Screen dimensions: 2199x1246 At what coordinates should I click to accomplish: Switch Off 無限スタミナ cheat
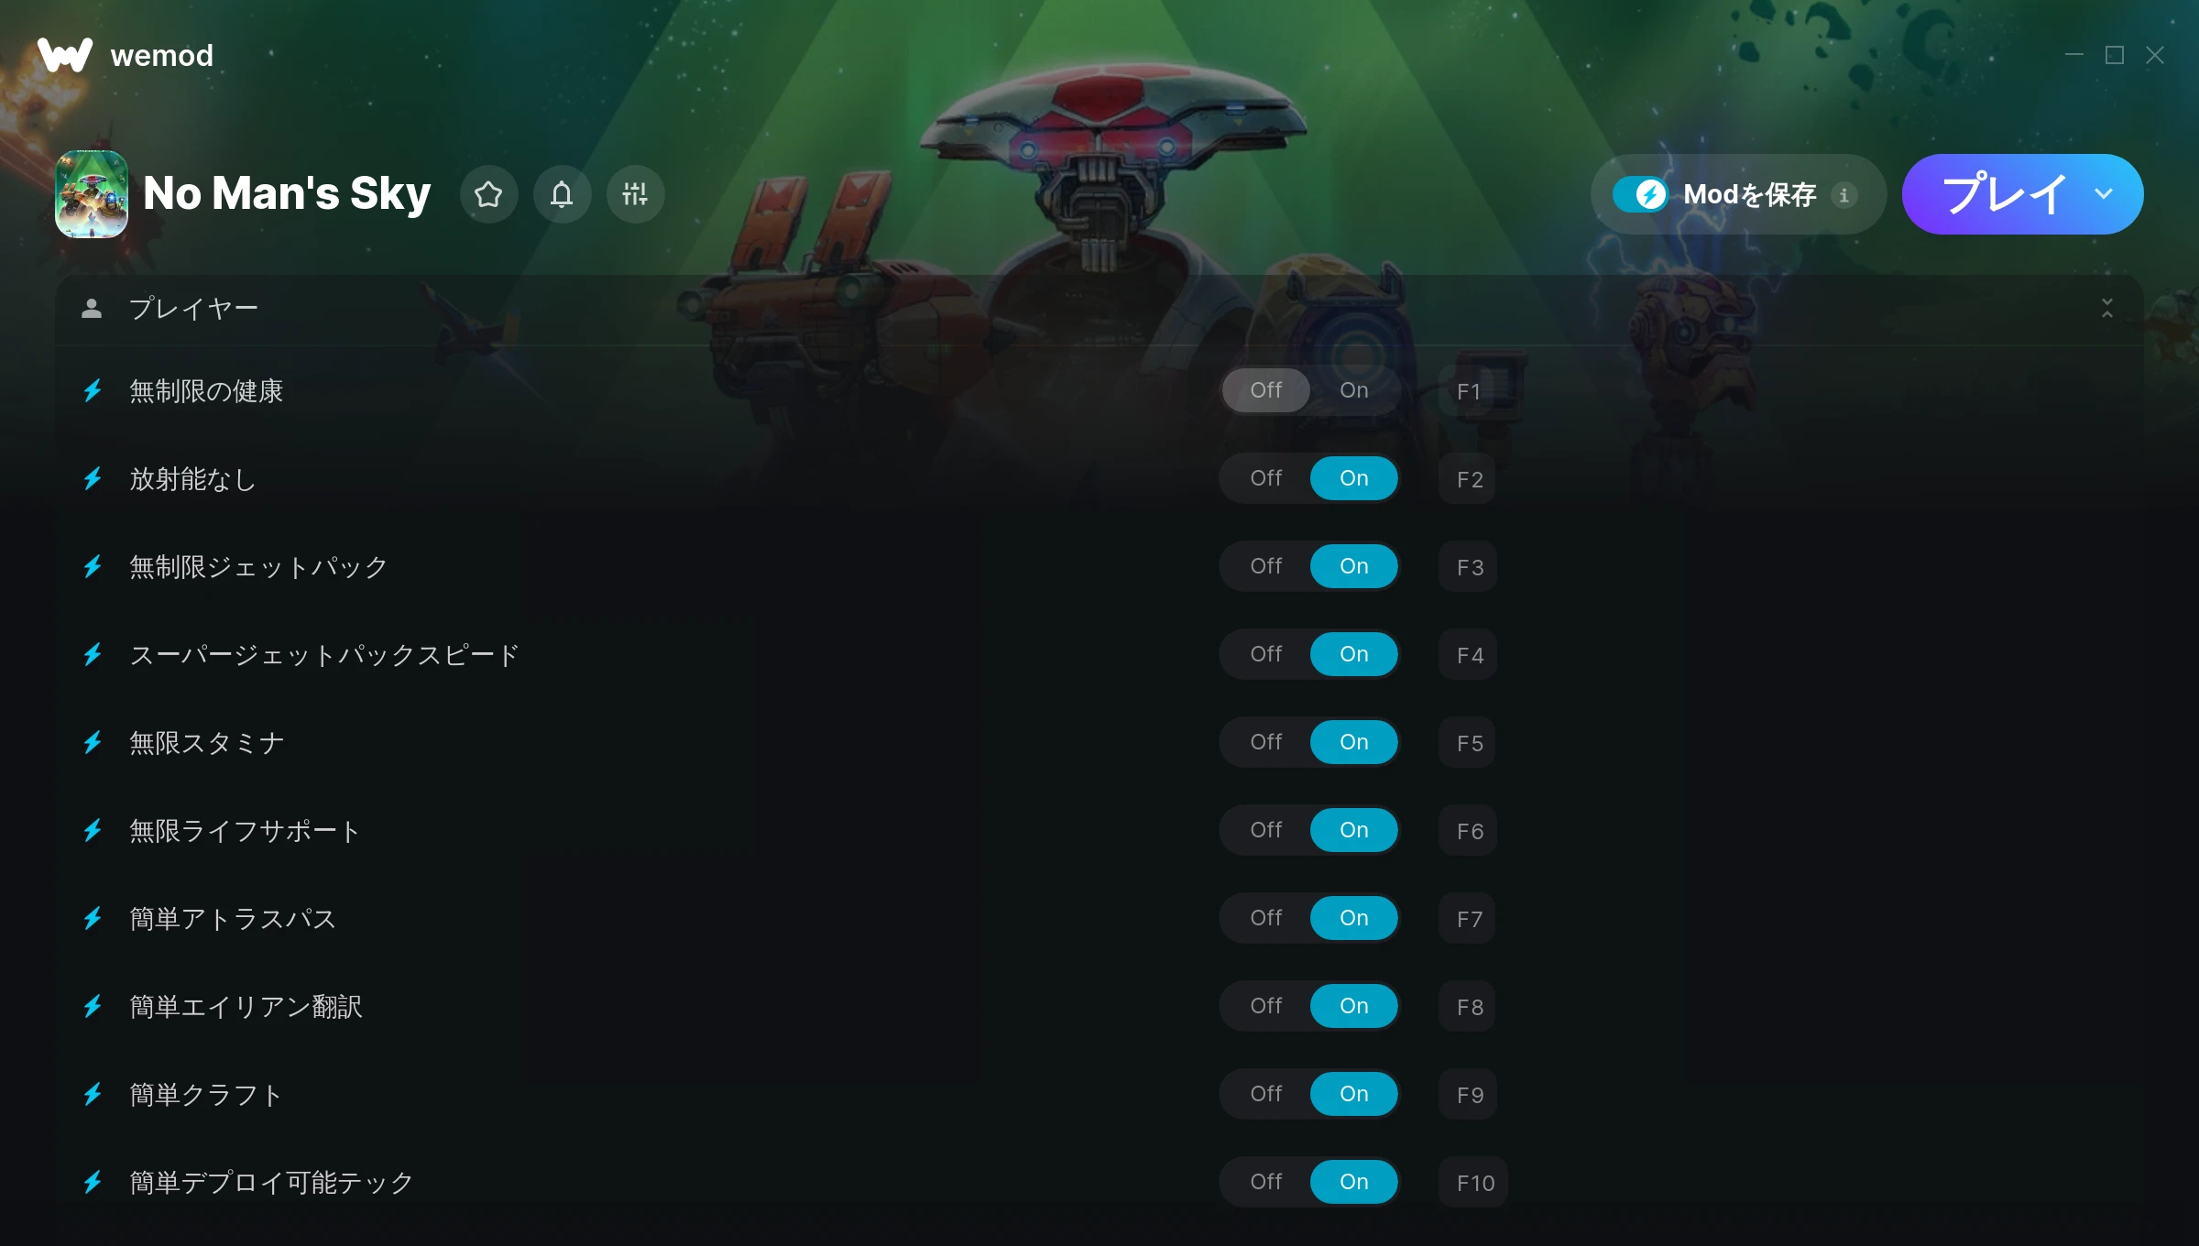pos(1266,742)
